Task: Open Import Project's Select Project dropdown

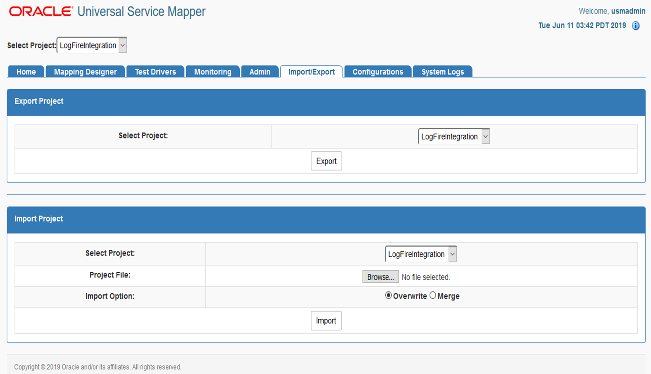Action: click(x=421, y=254)
